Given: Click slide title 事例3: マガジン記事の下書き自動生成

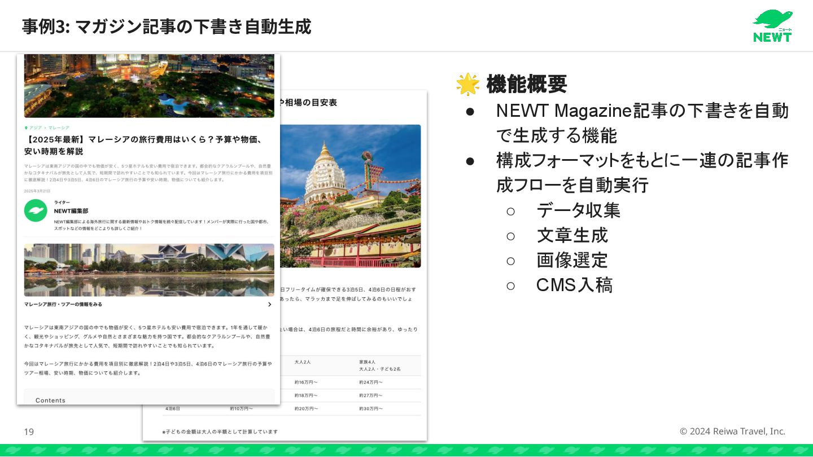Looking at the screenshot, I should pos(167,27).
